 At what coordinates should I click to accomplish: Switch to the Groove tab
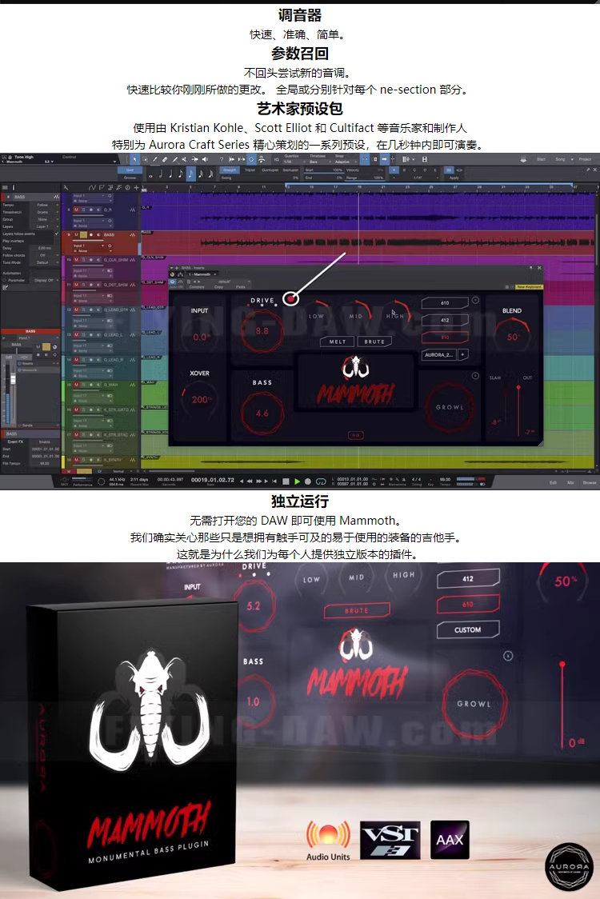point(130,178)
